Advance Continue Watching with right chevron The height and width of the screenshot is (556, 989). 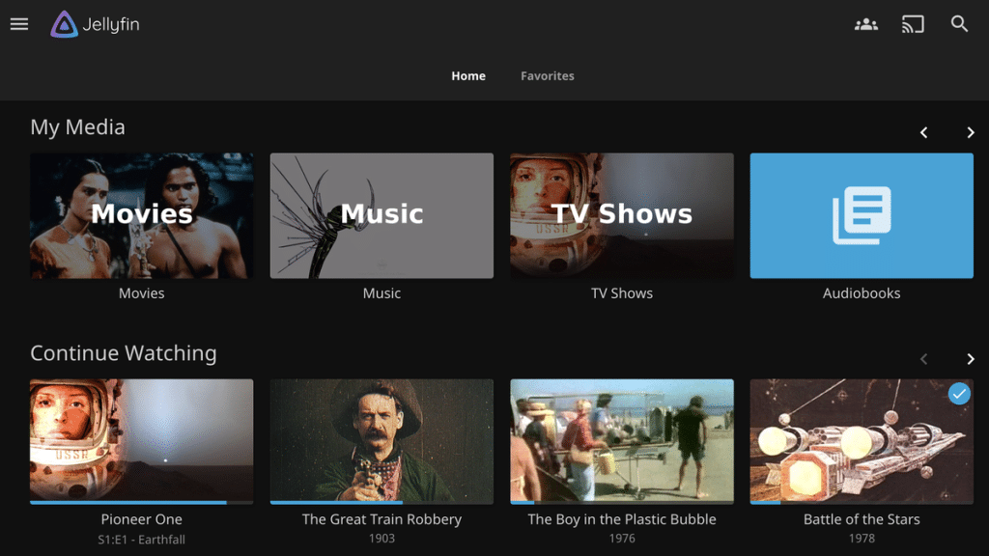pos(970,359)
